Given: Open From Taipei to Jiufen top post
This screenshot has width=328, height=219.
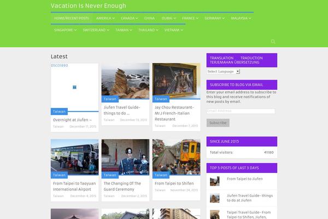Looking at the screenshot, I should pos(245,179).
